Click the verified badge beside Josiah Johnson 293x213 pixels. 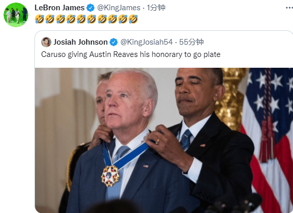pyautogui.click(x=114, y=42)
